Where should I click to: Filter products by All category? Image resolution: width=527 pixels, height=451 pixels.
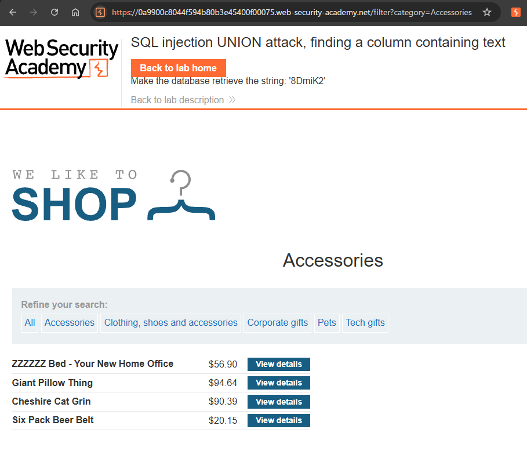coord(30,323)
